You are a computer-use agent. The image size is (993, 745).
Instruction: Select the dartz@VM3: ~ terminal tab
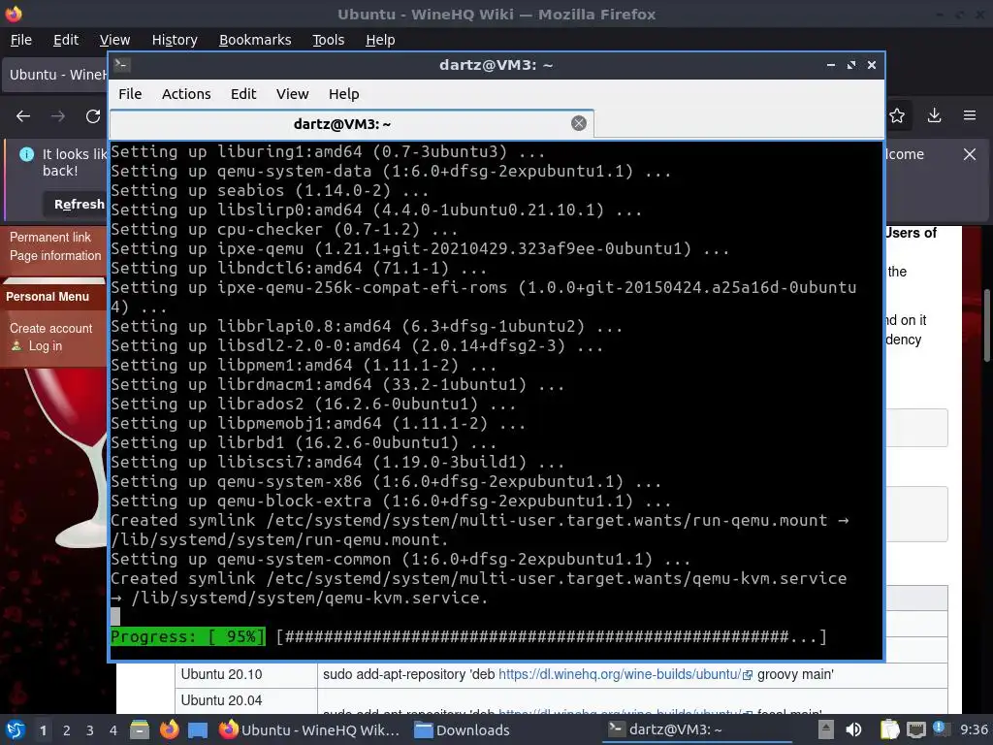click(351, 123)
